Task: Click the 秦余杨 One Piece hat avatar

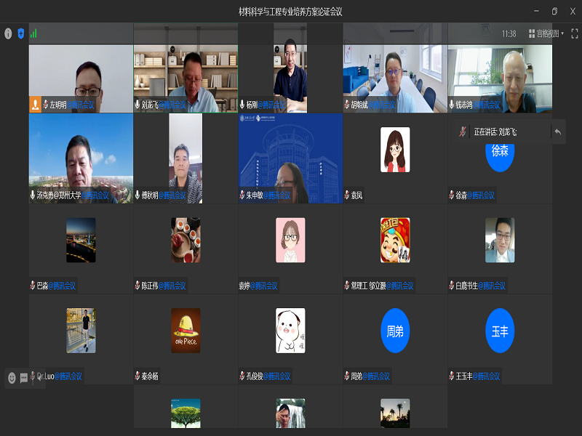Action: 186,331
